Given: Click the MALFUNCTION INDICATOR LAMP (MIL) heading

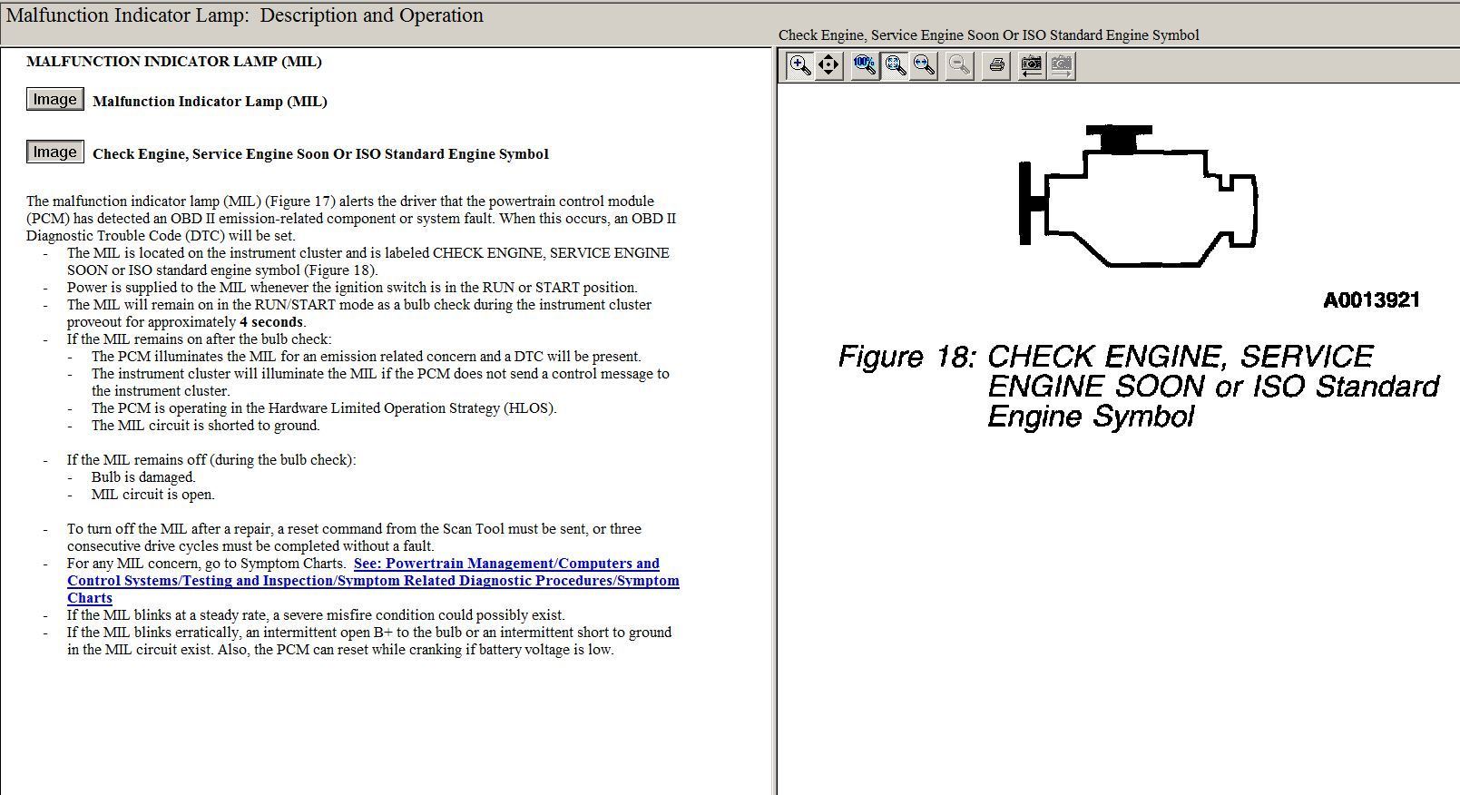Looking at the screenshot, I should [174, 62].
